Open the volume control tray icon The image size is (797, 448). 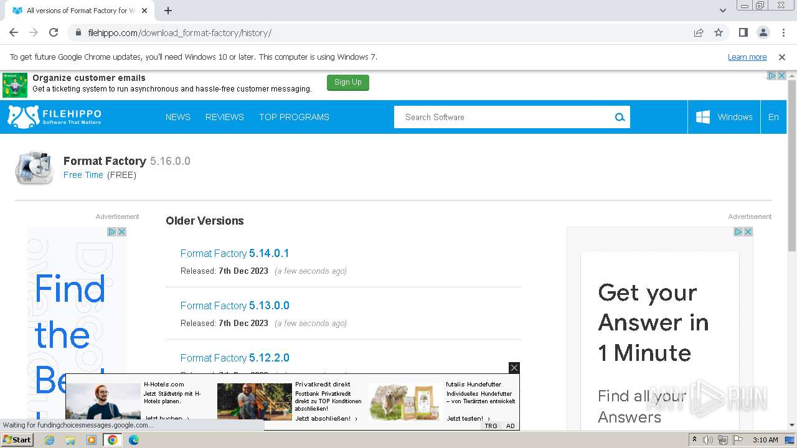coord(708,440)
